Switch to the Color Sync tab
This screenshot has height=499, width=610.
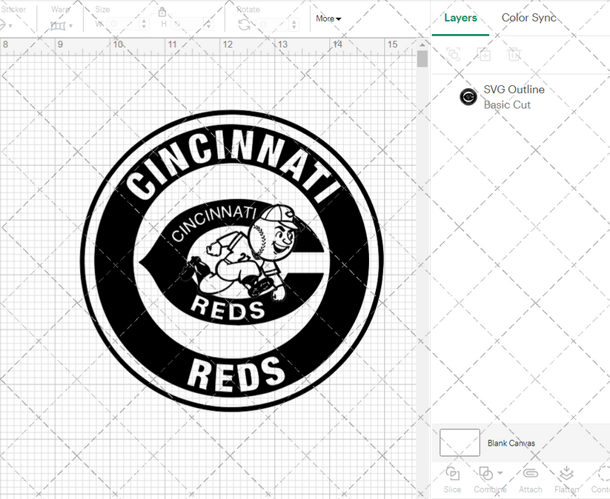pyautogui.click(x=529, y=18)
